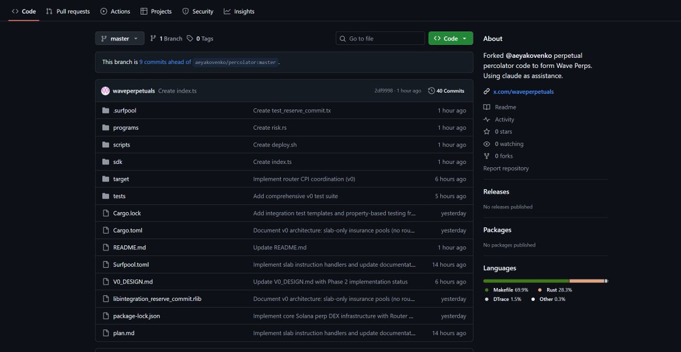Screen dimensions: 681x352
Task: Switch to the Pull requests tab
Action: [68, 11]
